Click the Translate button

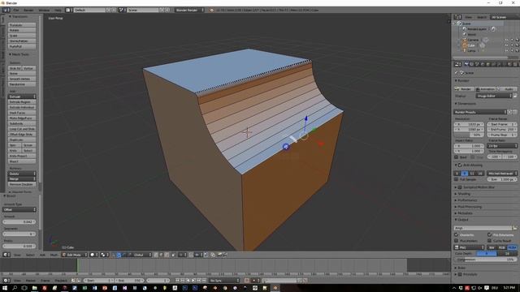(22, 25)
